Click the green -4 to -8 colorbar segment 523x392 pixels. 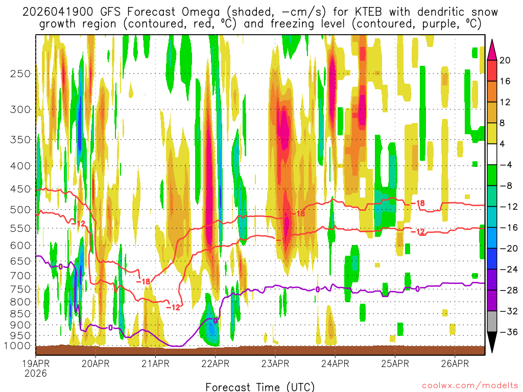[492, 175]
